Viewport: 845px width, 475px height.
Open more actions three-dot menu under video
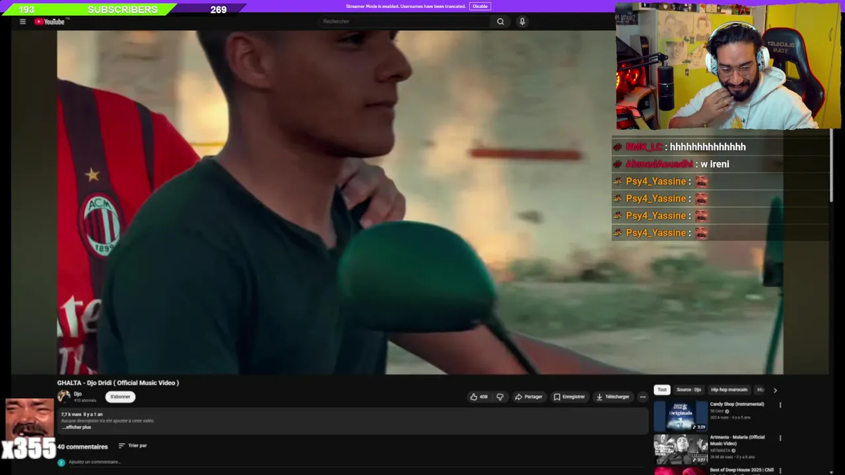(642, 396)
